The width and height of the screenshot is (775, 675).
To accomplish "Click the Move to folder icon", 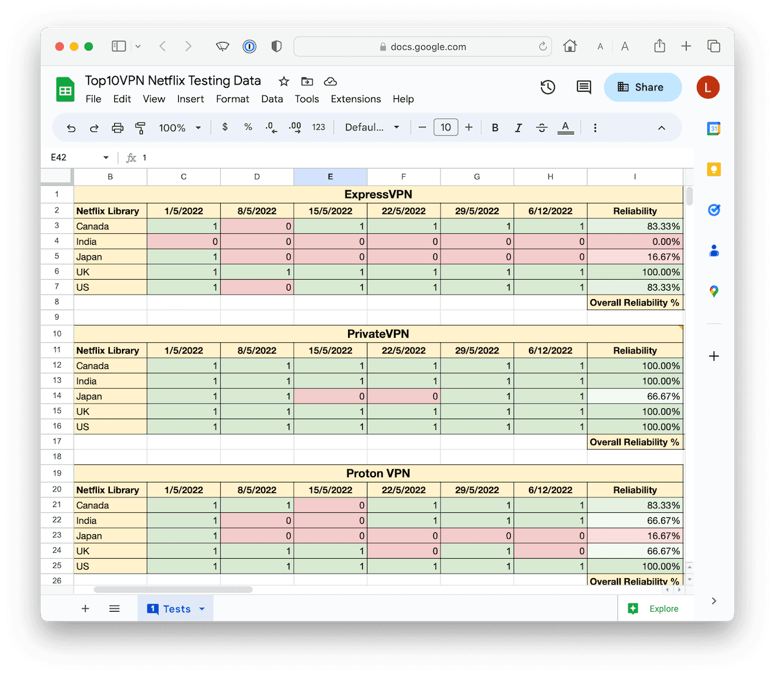I will (307, 81).
